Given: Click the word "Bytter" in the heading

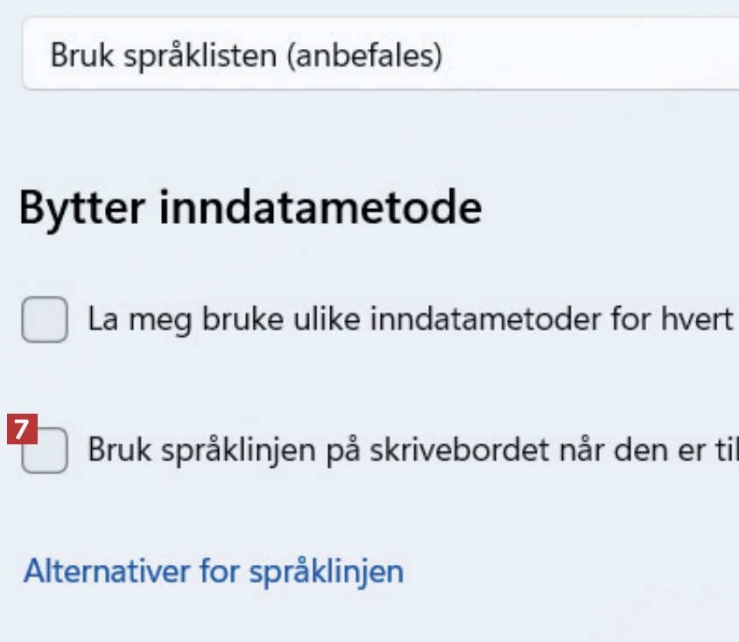Looking at the screenshot, I should click(77, 210).
